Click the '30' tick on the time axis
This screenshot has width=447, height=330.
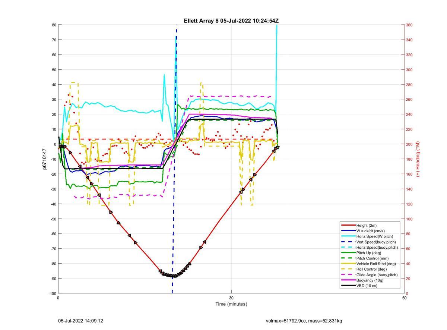pos(231,298)
